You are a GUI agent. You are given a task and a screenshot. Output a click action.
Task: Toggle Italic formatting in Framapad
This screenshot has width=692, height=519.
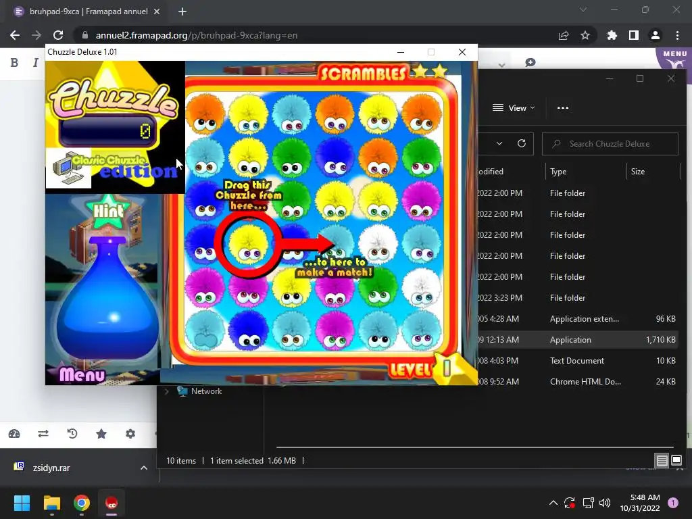[x=35, y=63]
